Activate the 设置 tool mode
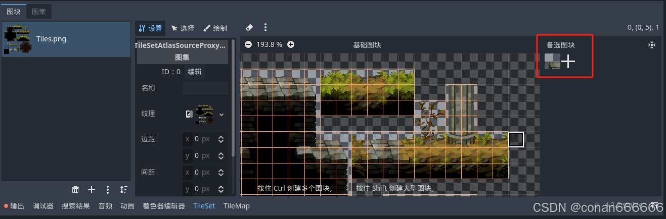The width and height of the screenshot is (666, 219). [x=150, y=28]
